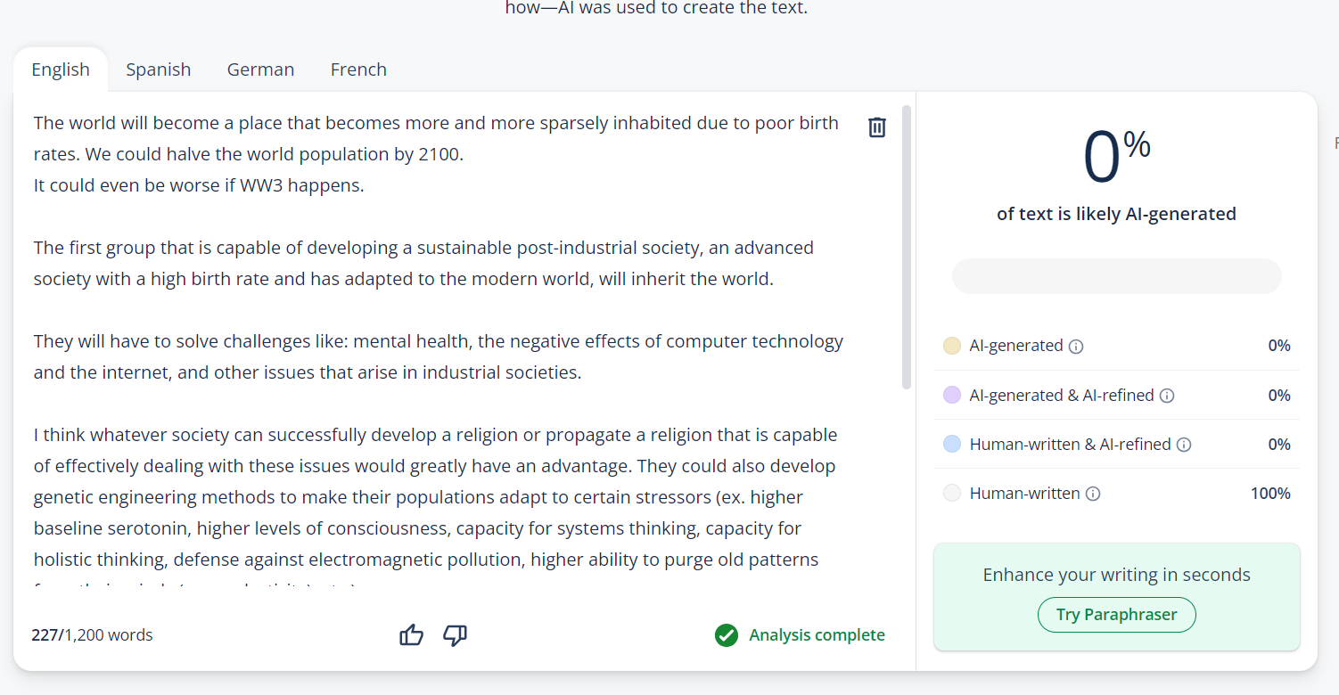Click info icon next to AI-generated
The height and width of the screenshot is (695, 1339).
[1076, 347]
